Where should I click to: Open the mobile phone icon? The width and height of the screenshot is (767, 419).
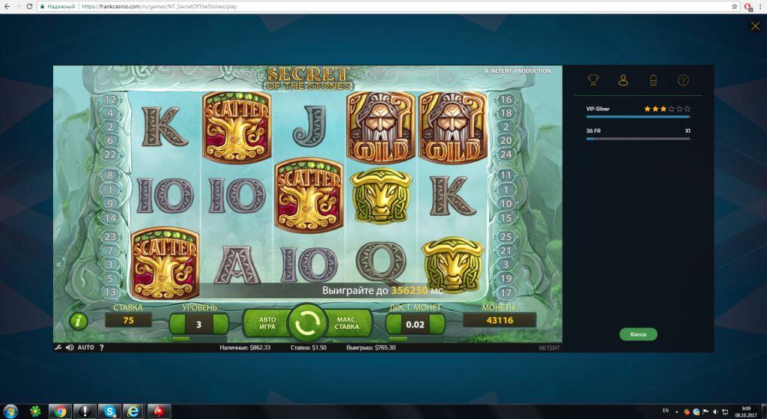click(x=653, y=79)
